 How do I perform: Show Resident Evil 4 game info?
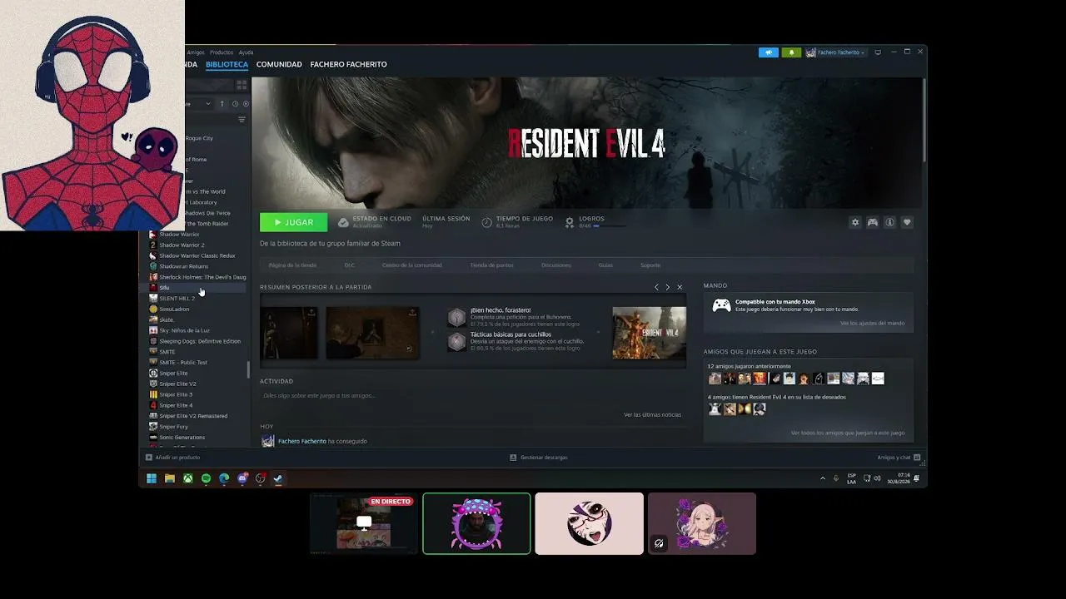(x=889, y=222)
